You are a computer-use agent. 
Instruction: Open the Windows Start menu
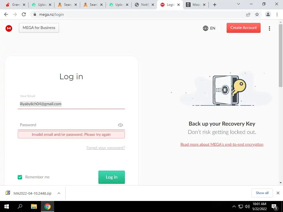[7, 206]
